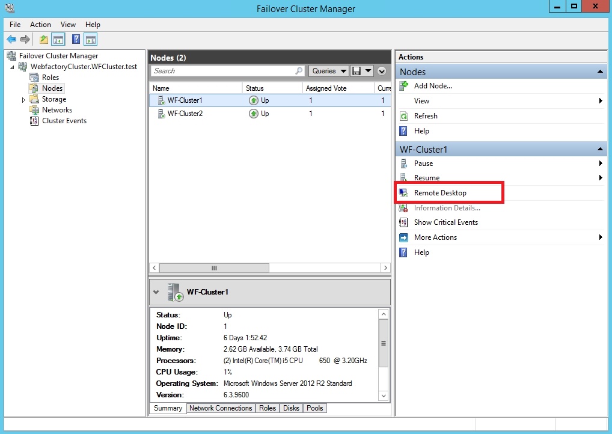Collapse the WebfactoryCluster.WFCluster.test tree node
Screen dimensions: 612x434
(13, 67)
